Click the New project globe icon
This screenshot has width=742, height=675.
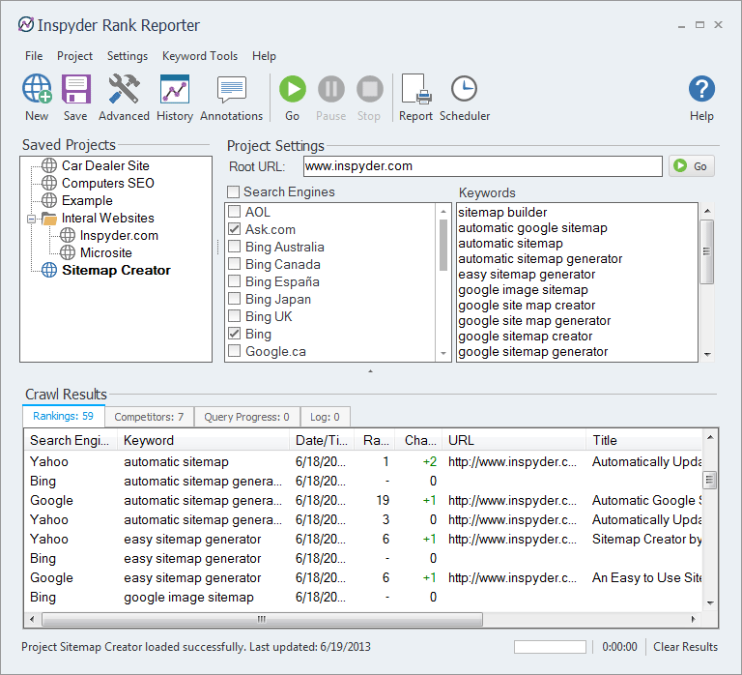[x=37, y=89]
